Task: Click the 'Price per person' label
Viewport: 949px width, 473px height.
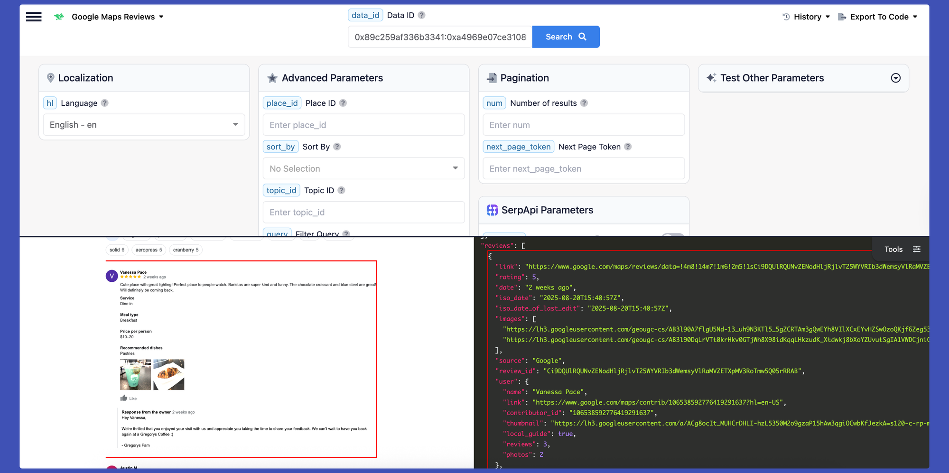Action: (x=136, y=332)
